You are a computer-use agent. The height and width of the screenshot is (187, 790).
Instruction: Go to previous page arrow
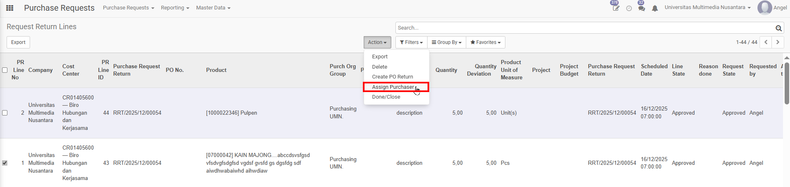click(x=766, y=42)
